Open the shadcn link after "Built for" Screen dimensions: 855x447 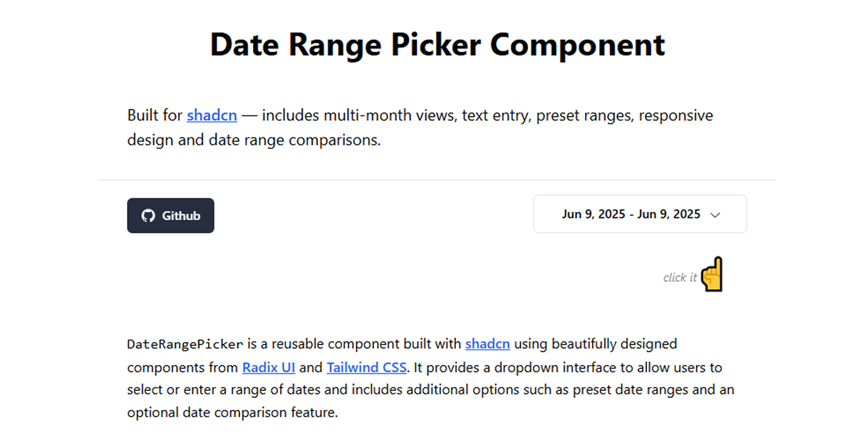212,115
